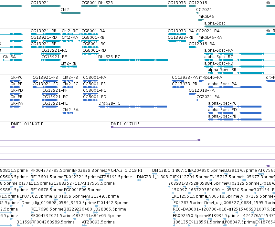Select the alpha-Spec-RC transcript
275x227 pixels.
point(239,60)
